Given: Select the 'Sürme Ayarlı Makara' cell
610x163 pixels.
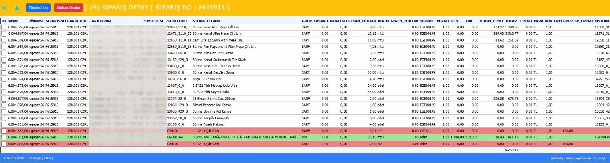Looking at the screenshot, I should pos(208,124).
